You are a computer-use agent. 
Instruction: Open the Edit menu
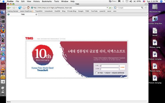[23, 1]
